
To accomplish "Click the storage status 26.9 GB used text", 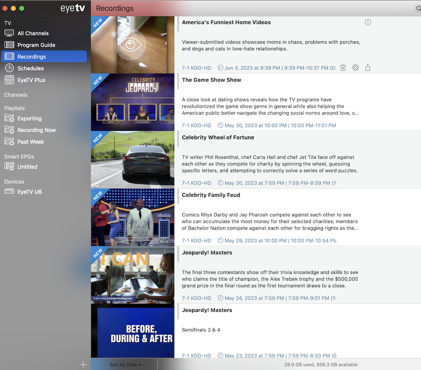I will point(321,365).
